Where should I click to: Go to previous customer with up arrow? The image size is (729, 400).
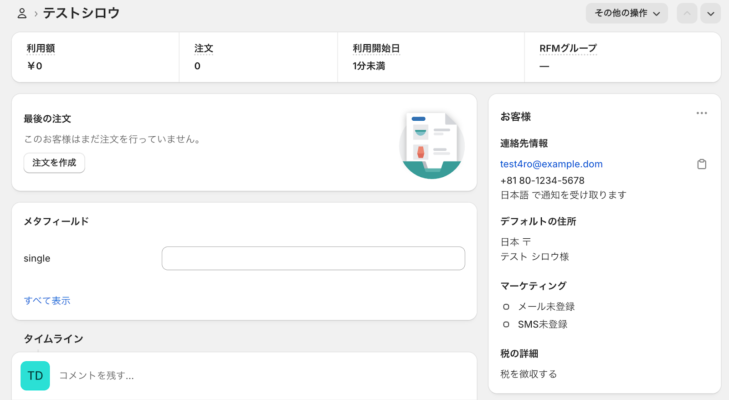(687, 13)
